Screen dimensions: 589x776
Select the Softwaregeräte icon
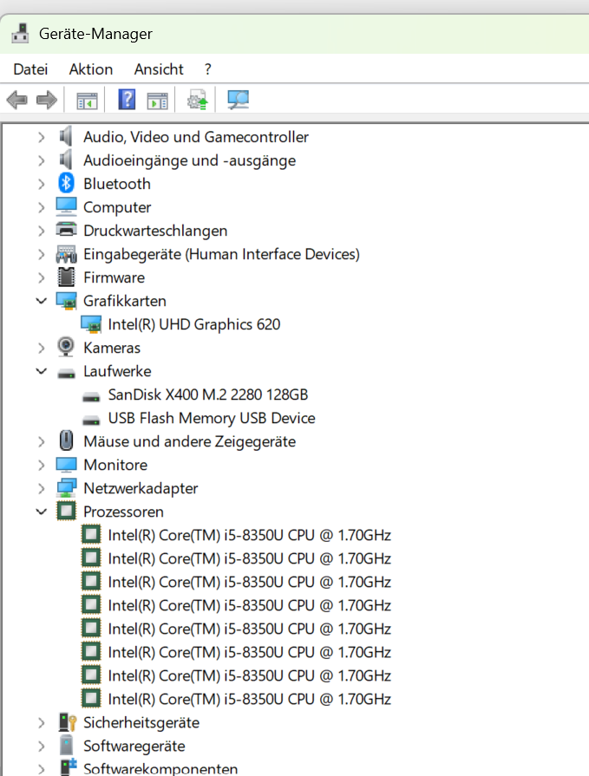coord(66,746)
